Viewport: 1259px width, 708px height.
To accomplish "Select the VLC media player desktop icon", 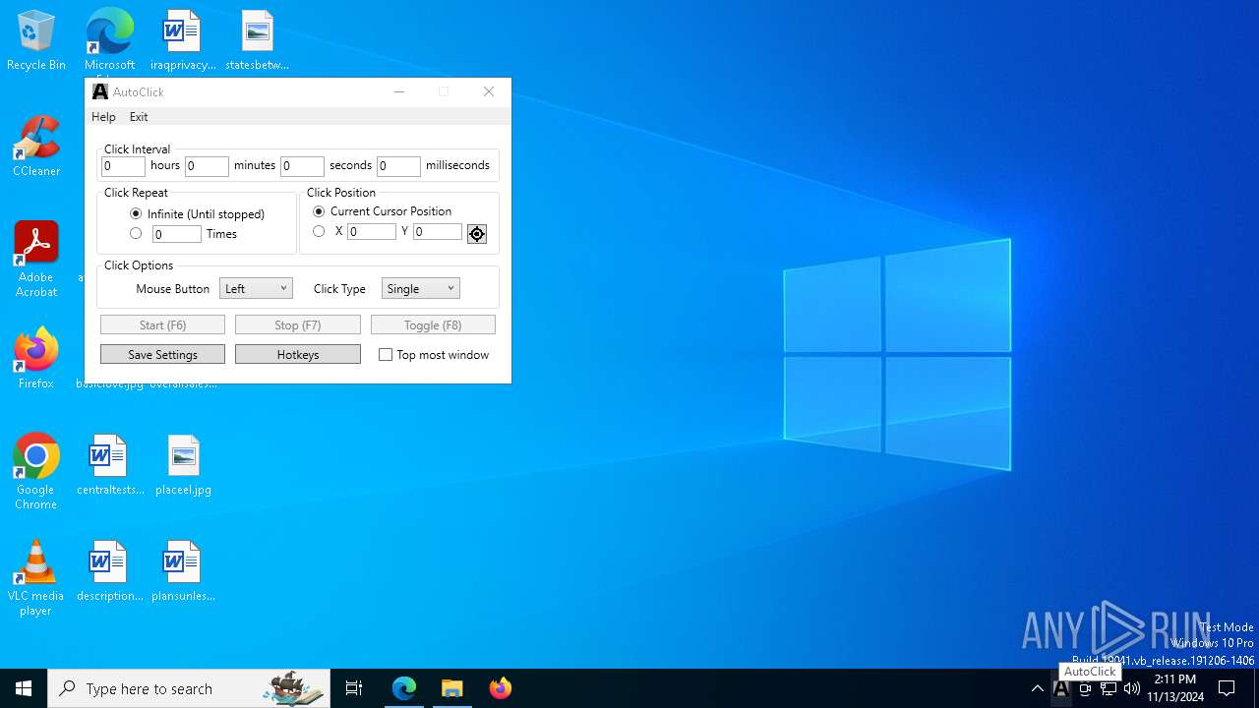I will pos(36,578).
